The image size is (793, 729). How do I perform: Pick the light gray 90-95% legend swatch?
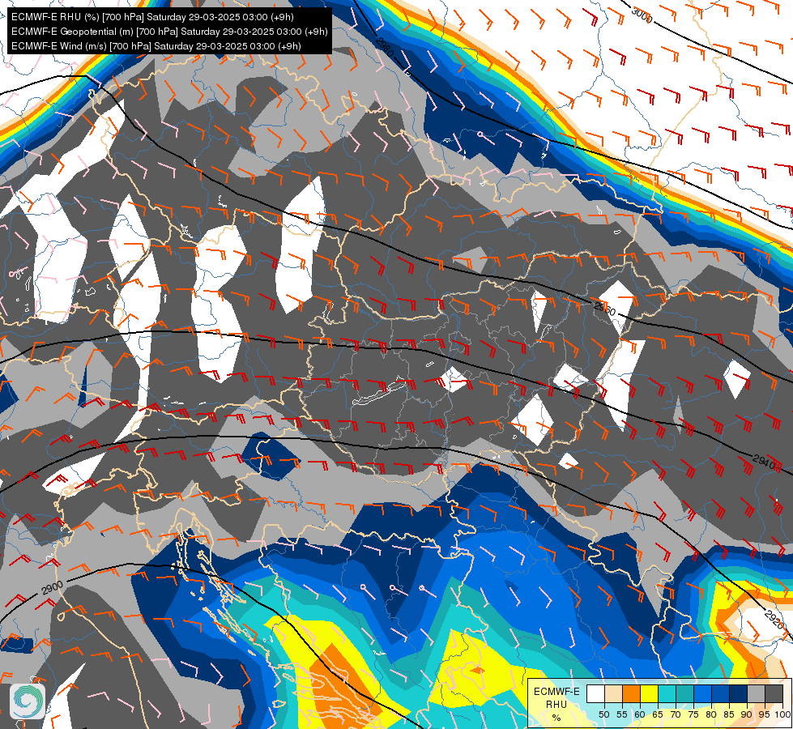(756, 693)
